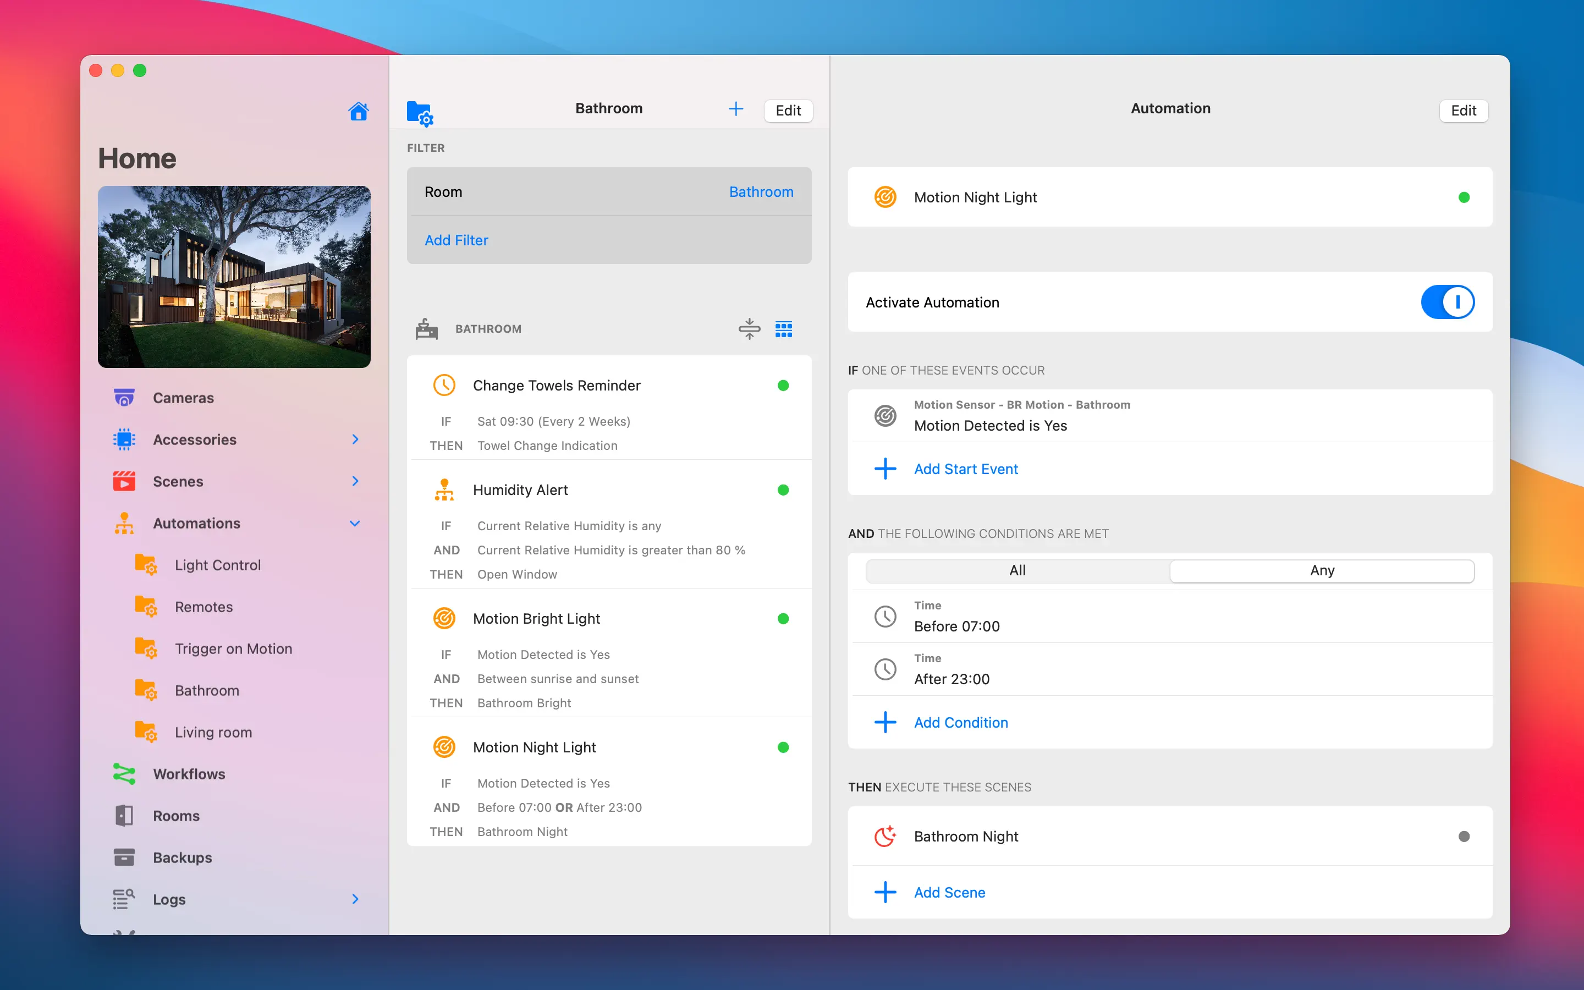Open Cameras from the sidebar
This screenshot has height=990, width=1584.
coord(183,398)
